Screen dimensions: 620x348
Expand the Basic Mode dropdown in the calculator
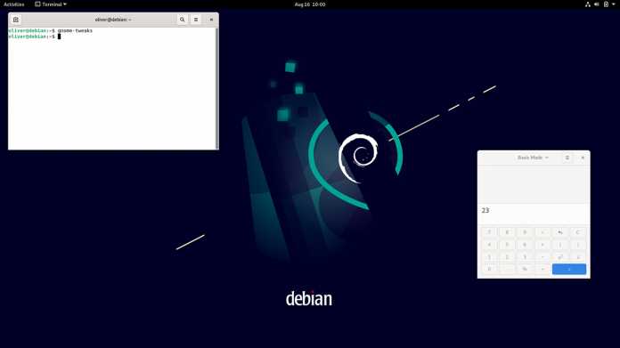coord(533,158)
